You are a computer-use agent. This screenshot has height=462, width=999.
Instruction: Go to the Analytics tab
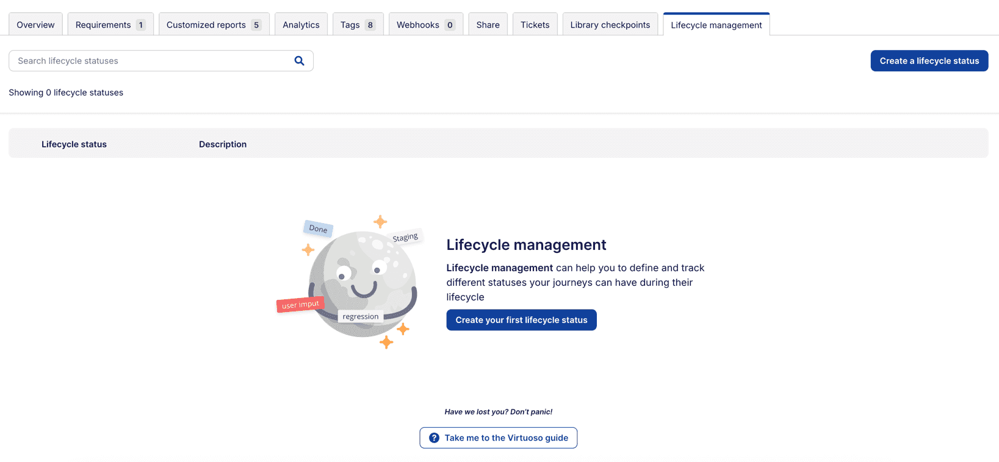point(301,24)
